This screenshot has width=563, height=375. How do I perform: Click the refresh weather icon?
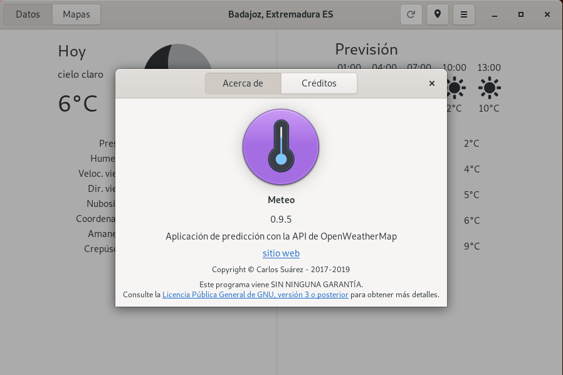(411, 14)
